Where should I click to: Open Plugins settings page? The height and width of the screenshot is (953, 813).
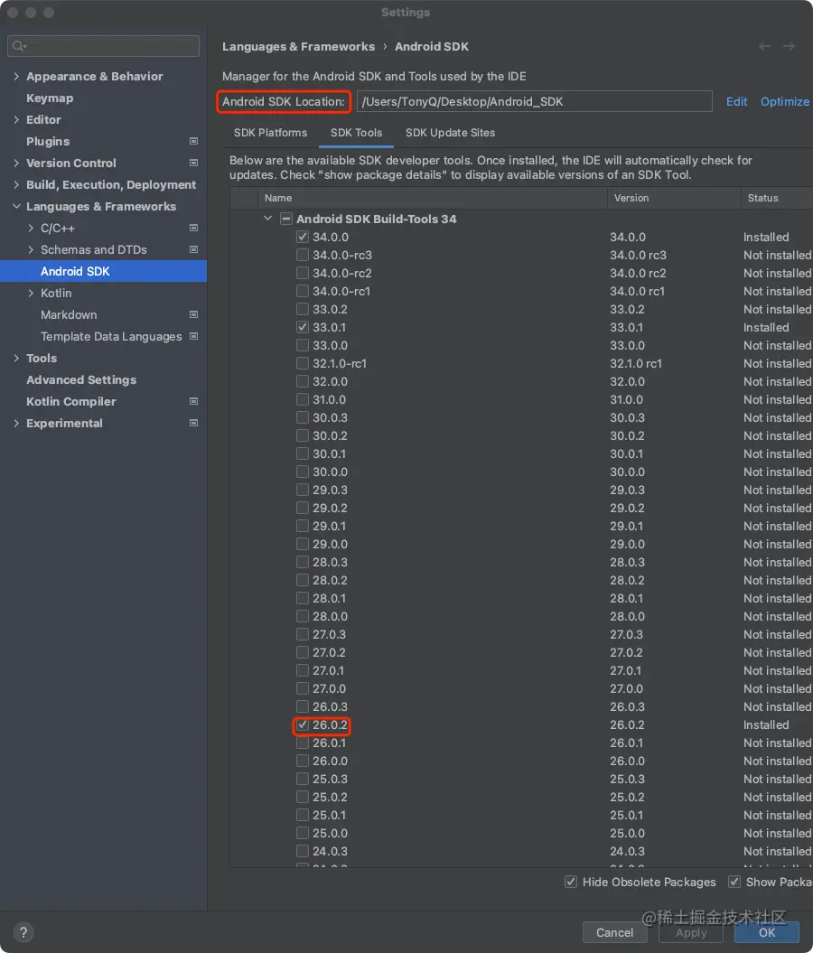coord(48,141)
